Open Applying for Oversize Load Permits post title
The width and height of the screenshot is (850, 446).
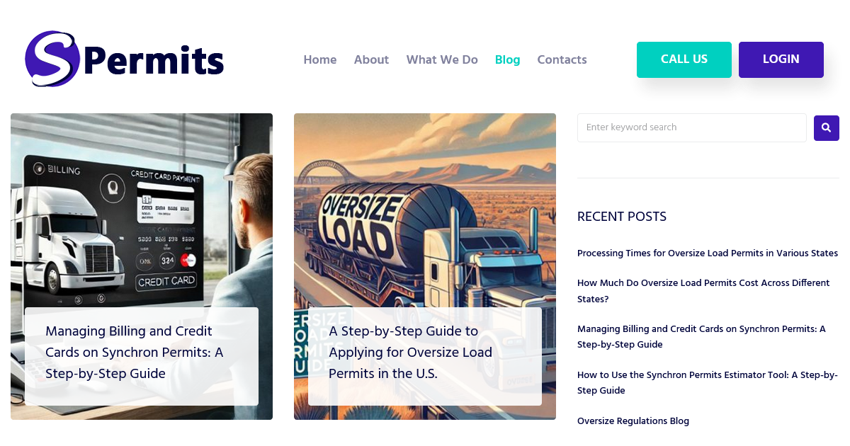pyautogui.click(x=411, y=352)
